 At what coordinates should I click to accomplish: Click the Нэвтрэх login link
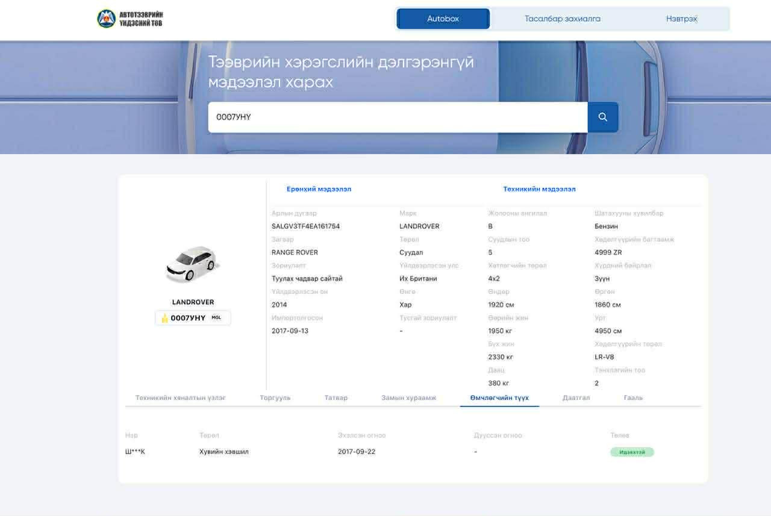click(681, 19)
